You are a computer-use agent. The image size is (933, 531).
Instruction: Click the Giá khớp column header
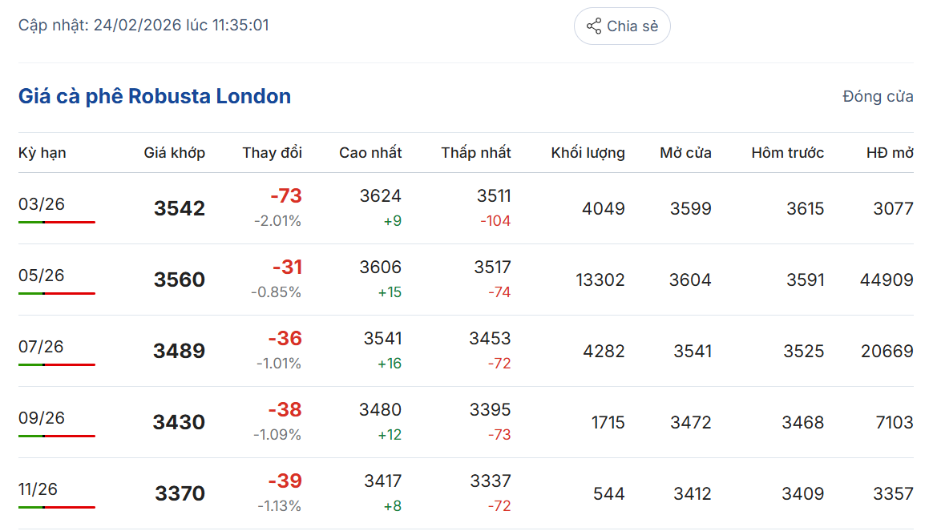175,153
